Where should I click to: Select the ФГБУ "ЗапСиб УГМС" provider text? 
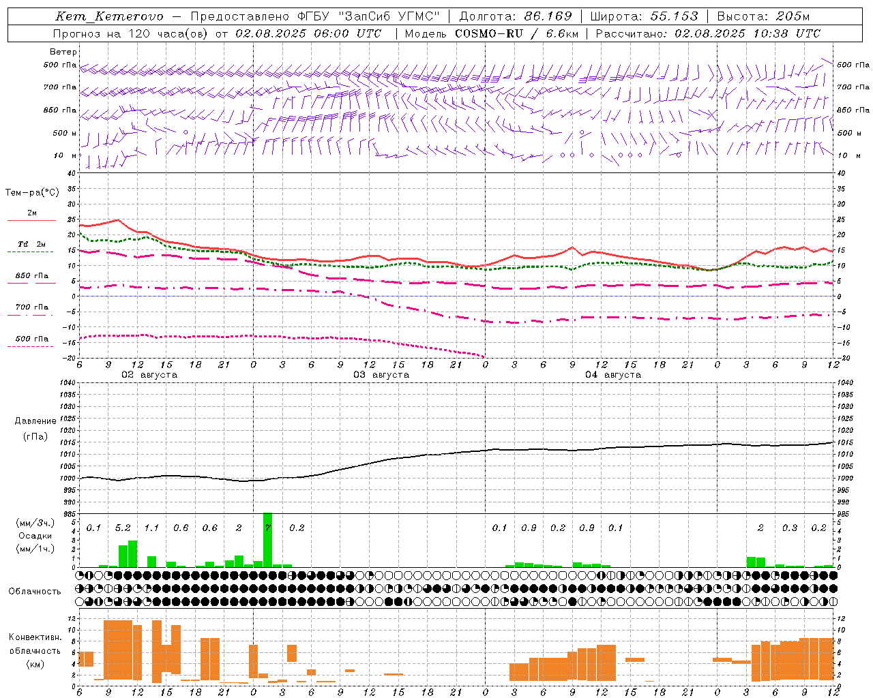[370, 16]
